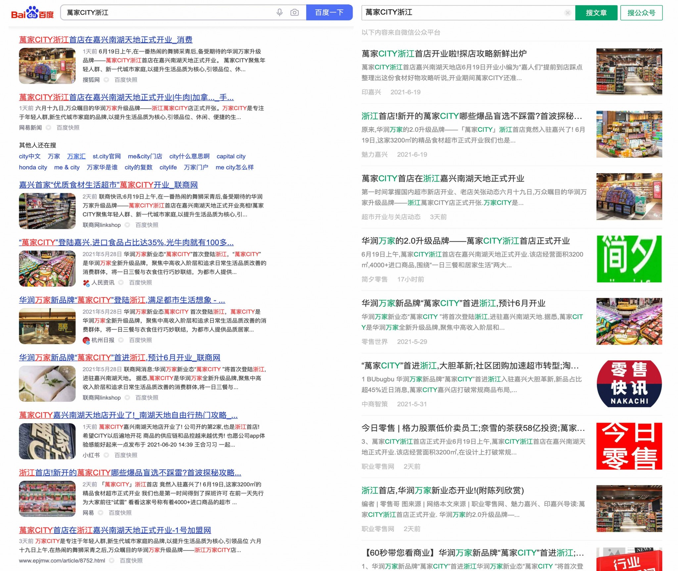Click account name 中商智策
Image resolution: width=678 pixels, height=571 pixels.
tap(374, 404)
